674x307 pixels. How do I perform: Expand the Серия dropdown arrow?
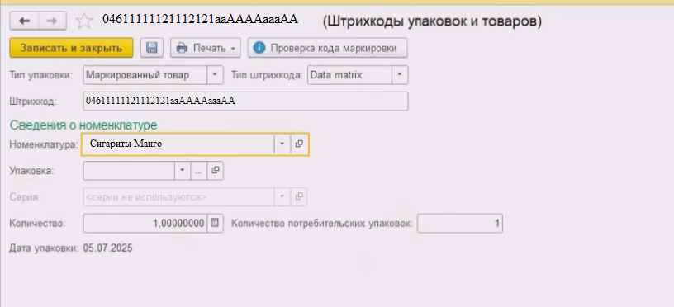[x=282, y=197]
